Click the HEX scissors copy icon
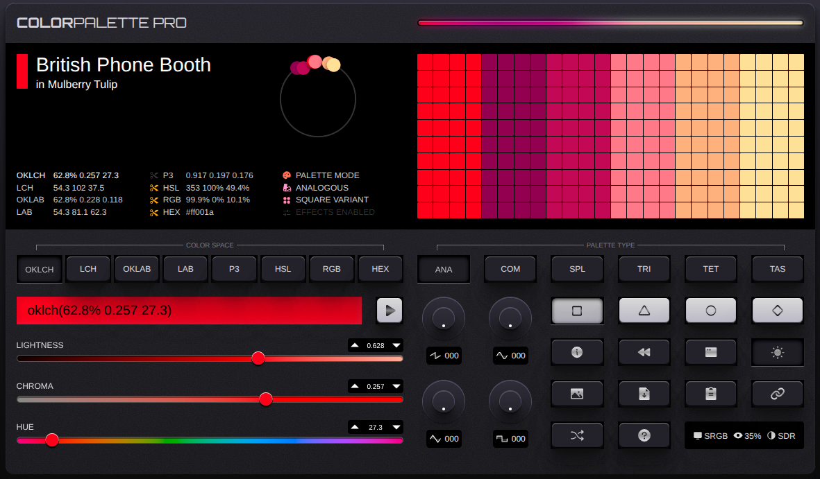Viewport: 820px width, 479px height. (154, 212)
